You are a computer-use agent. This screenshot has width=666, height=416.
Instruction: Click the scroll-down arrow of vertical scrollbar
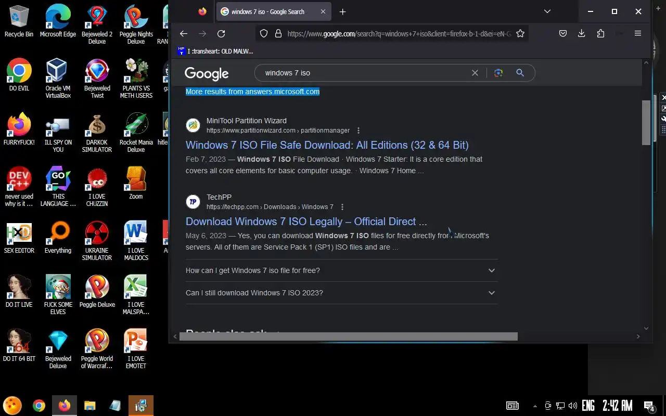[646, 328]
